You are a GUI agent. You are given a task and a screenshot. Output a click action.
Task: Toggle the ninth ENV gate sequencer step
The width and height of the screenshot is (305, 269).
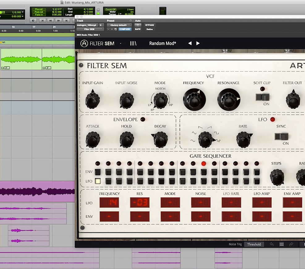tap(182, 172)
